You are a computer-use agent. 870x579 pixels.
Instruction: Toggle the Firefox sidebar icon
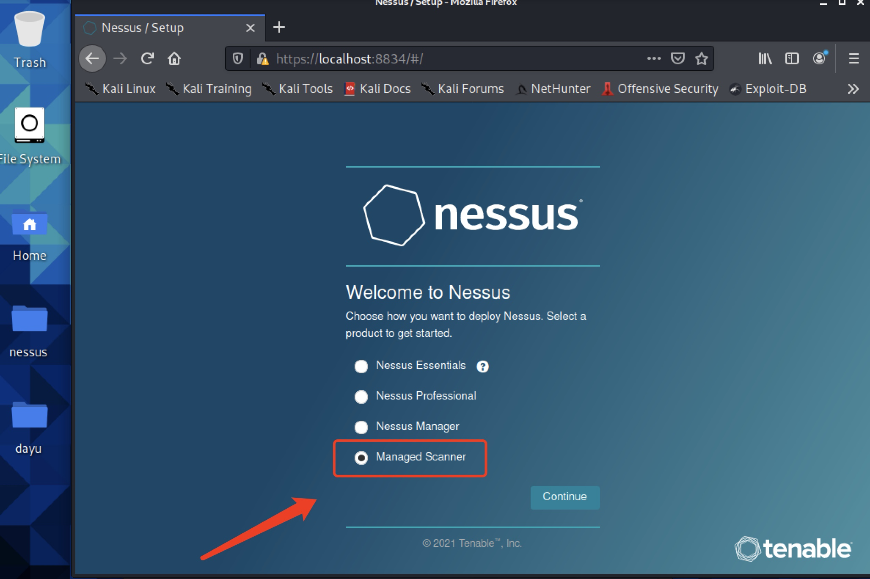[792, 58]
